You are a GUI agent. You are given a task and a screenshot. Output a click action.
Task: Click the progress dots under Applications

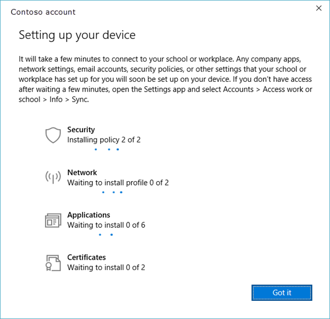coord(106,234)
